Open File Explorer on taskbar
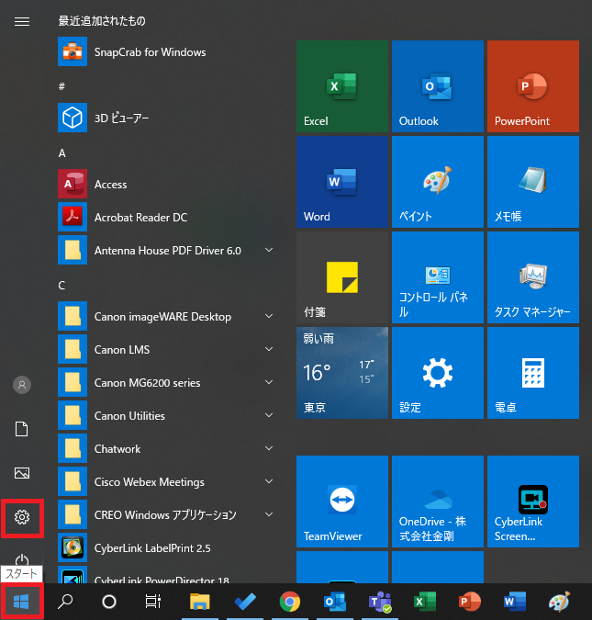Image resolution: width=592 pixels, height=620 pixels. click(x=199, y=602)
